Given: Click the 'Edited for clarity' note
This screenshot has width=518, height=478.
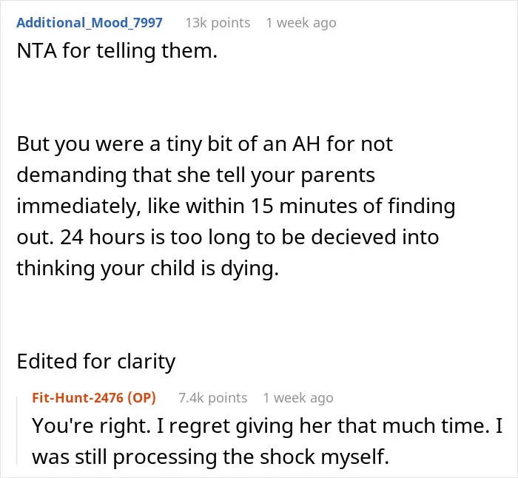Looking at the screenshot, I should [96, 361].
